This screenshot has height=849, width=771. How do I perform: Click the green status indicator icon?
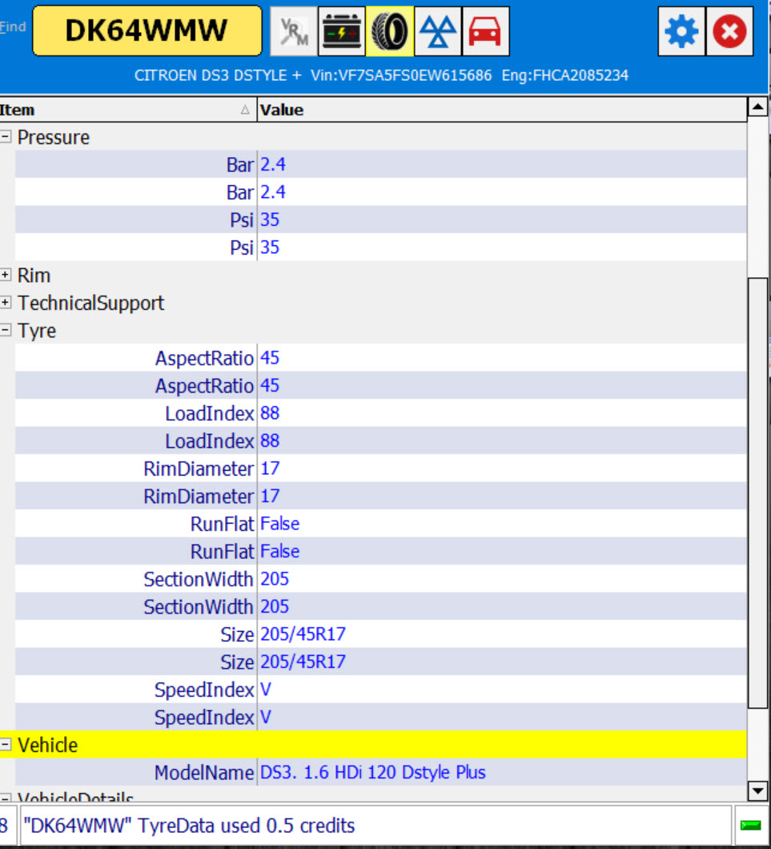point(750,826)
